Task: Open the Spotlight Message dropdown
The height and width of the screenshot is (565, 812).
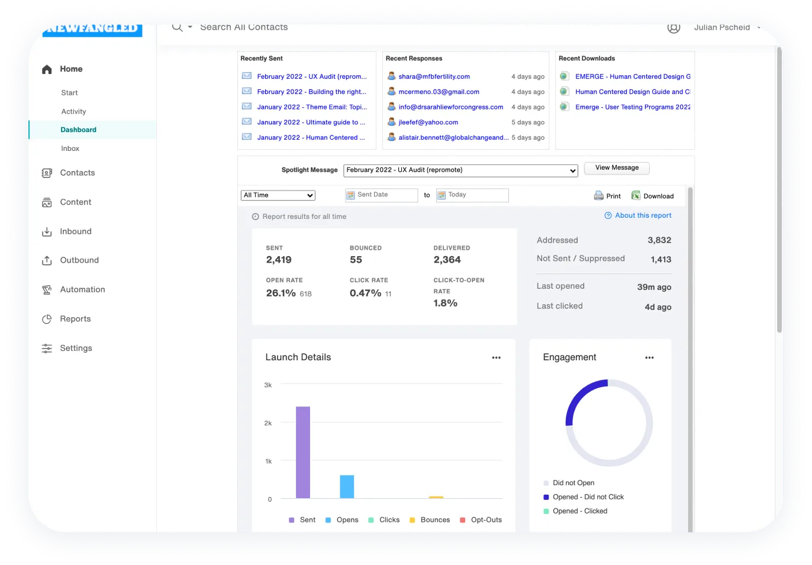Action: [460, 170]
